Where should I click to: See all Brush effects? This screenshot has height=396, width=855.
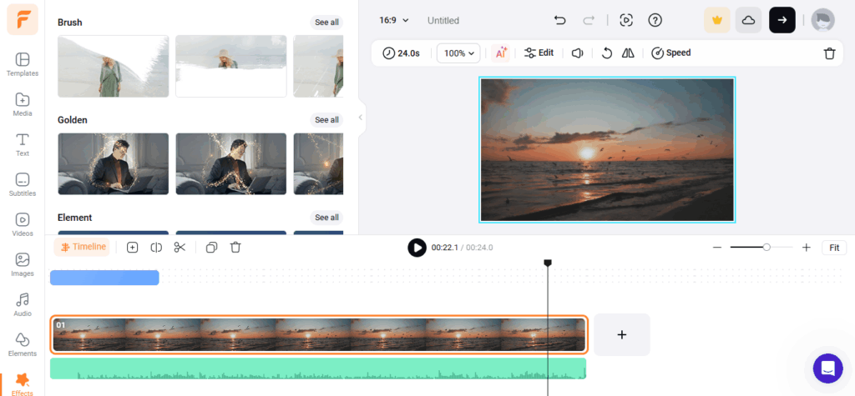(x=326, y=23)
